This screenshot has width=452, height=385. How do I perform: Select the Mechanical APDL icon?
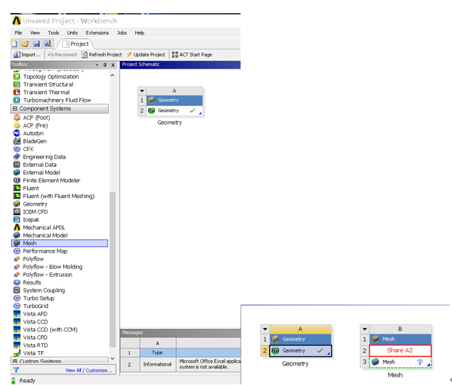(17, 228)
